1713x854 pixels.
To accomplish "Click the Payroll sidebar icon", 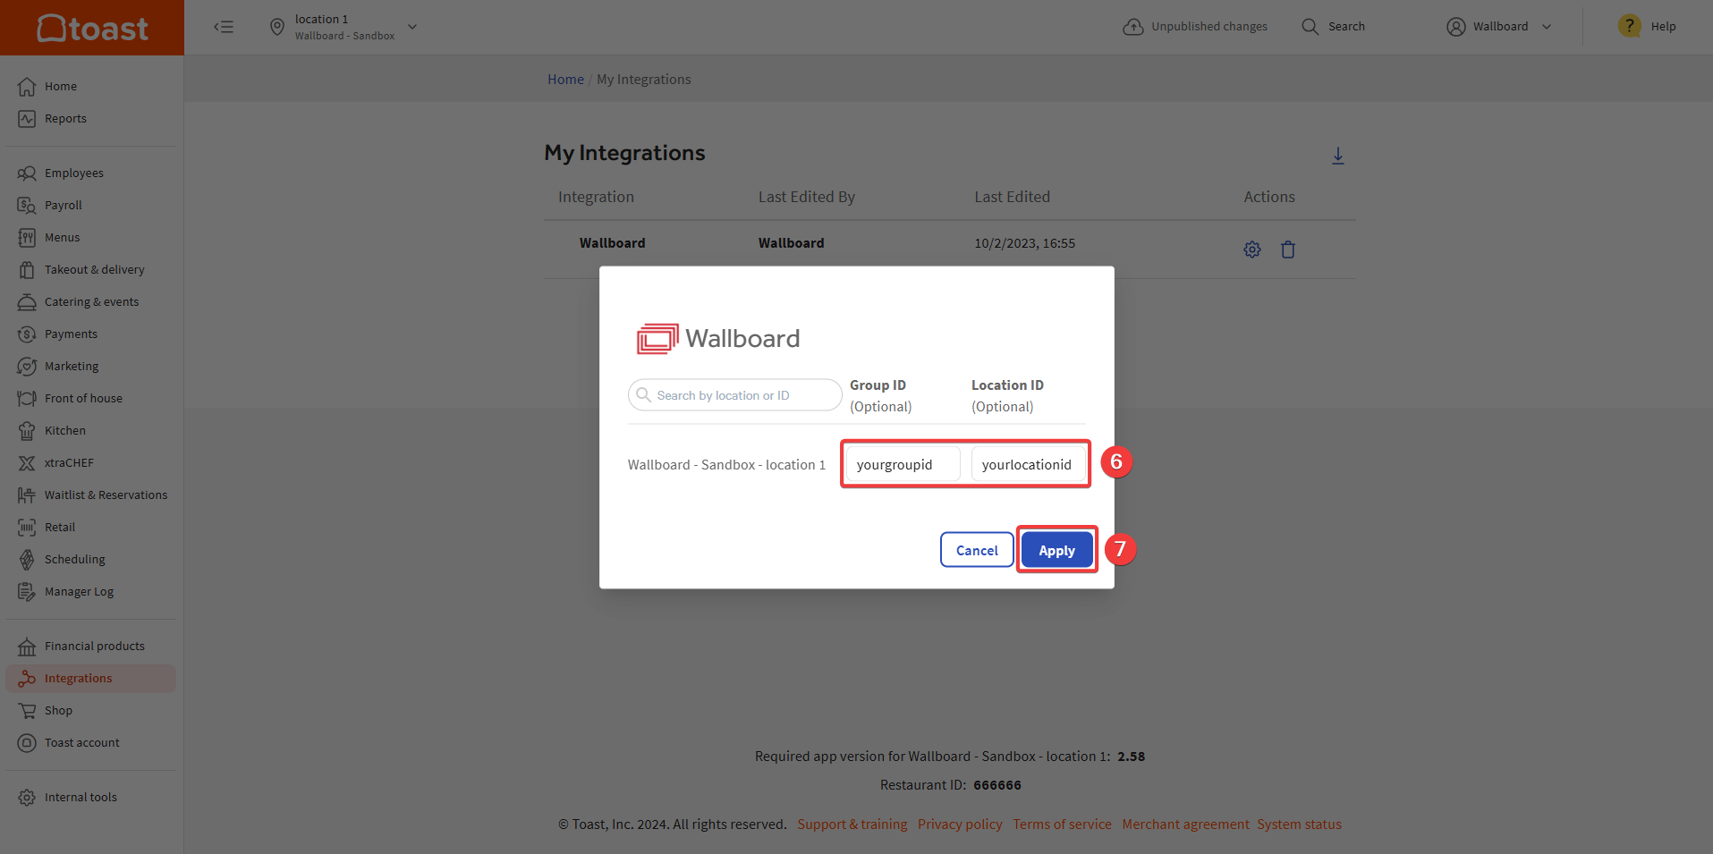I will coord(27,206).
